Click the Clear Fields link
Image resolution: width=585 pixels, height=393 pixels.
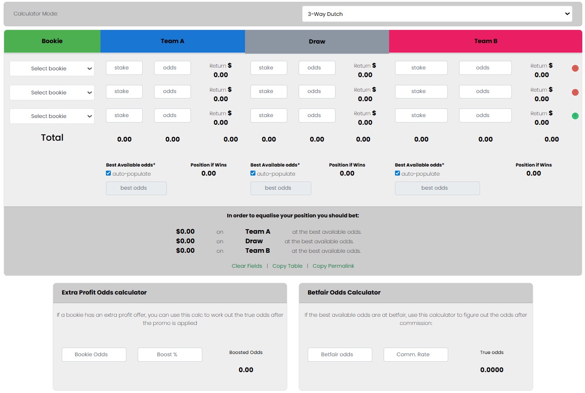coord(247,265)
